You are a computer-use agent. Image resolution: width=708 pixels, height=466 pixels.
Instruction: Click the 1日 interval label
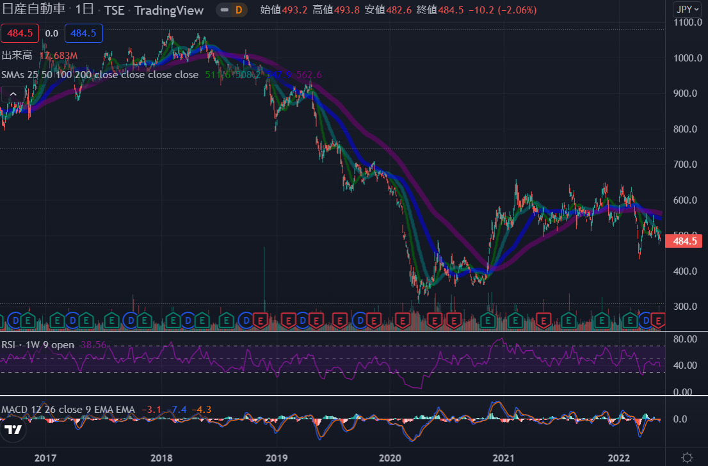84,9
